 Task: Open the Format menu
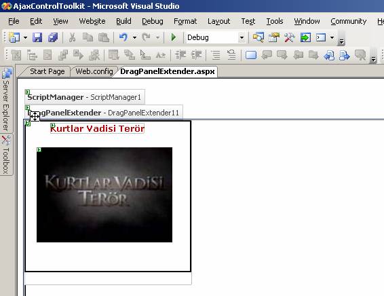point(185,21)
